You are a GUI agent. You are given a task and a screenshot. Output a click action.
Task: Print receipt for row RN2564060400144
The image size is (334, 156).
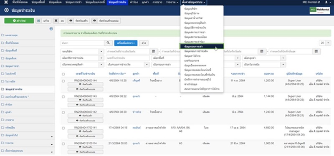pyautogui.click(x=86, y=84)
